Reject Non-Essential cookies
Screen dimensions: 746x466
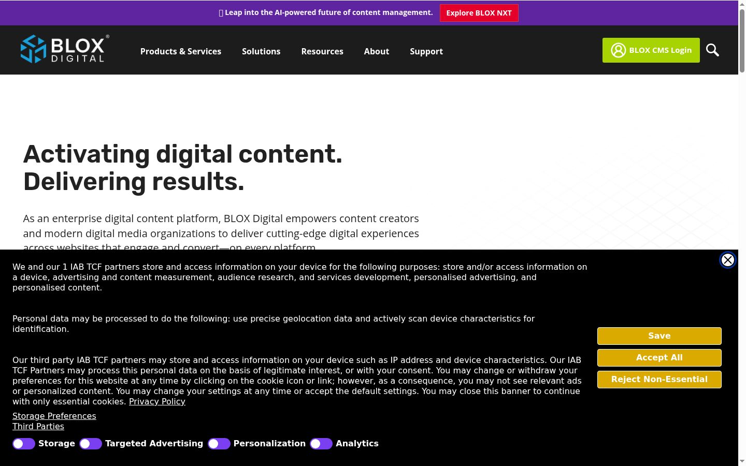click(x=659, y=380)
